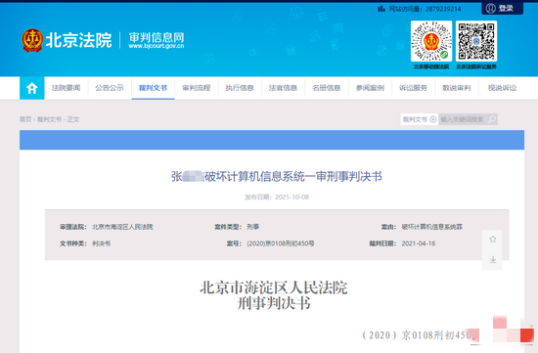538x353 pixels.
Task: Click the judgment date 2021-04-16
Action: pyautogui.click(x=419, y=243)
